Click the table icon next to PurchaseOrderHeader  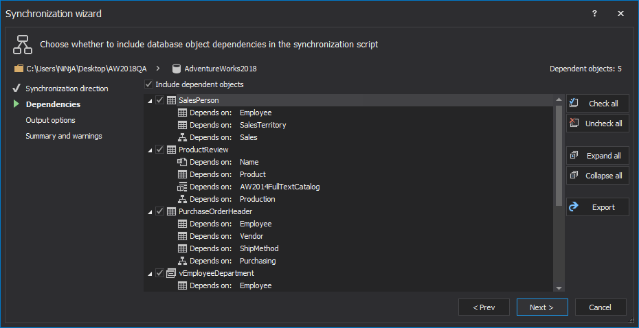point(172,211)
